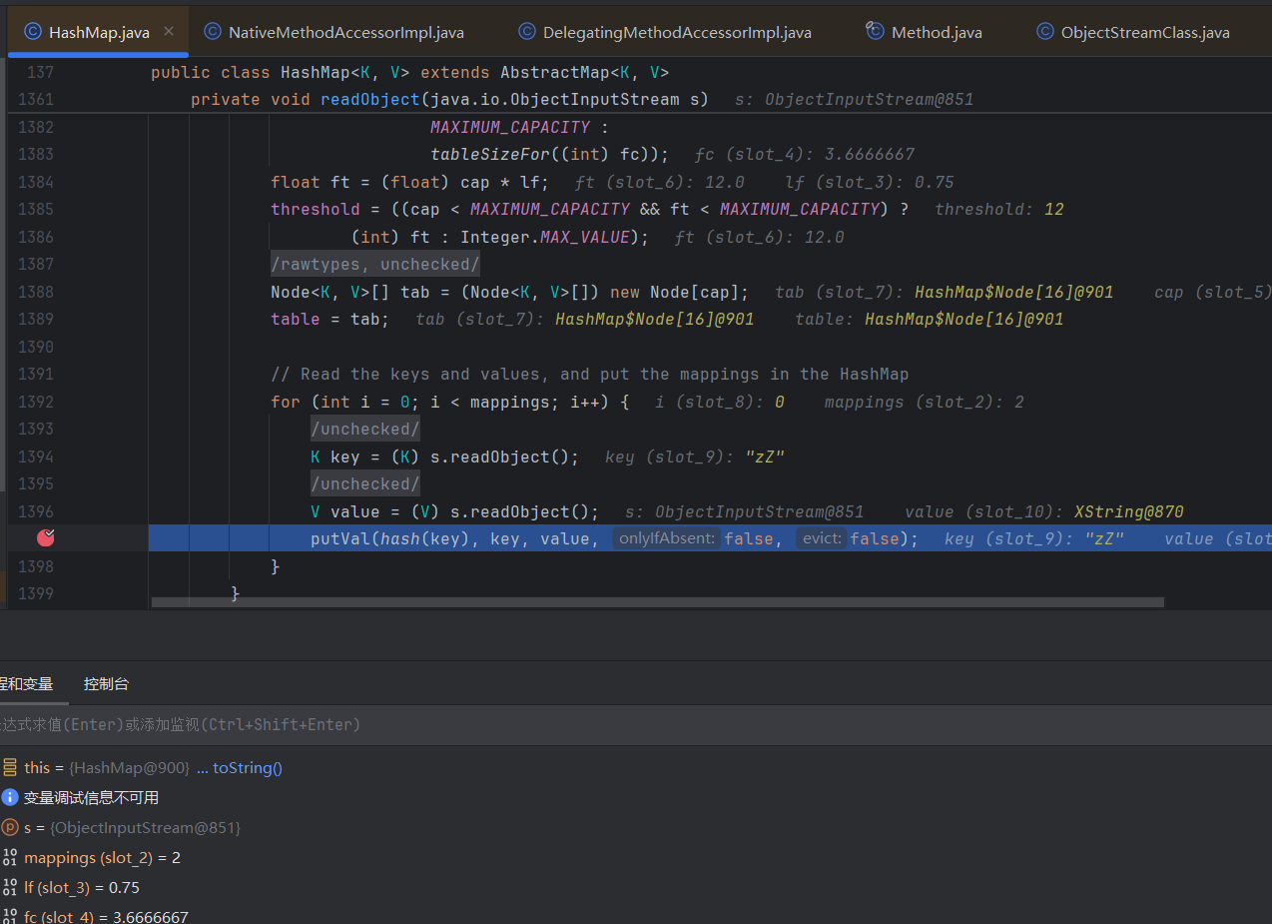Click the parameter icon next to 's'
The image size is (1272, 924).
click(10, 827)
